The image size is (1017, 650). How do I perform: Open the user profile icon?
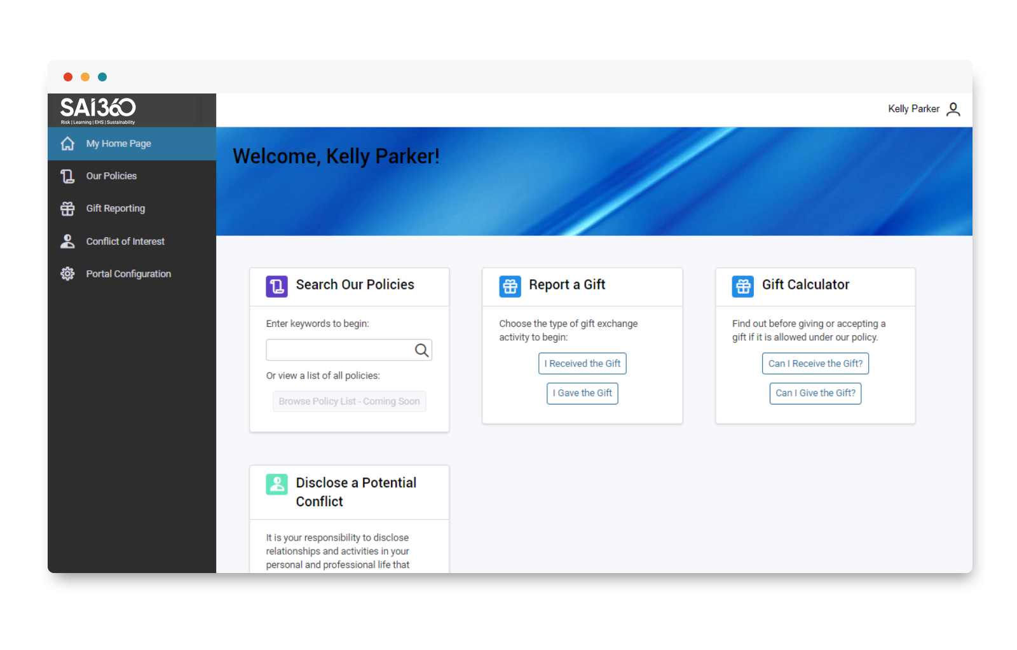click(x=953, y=109)
